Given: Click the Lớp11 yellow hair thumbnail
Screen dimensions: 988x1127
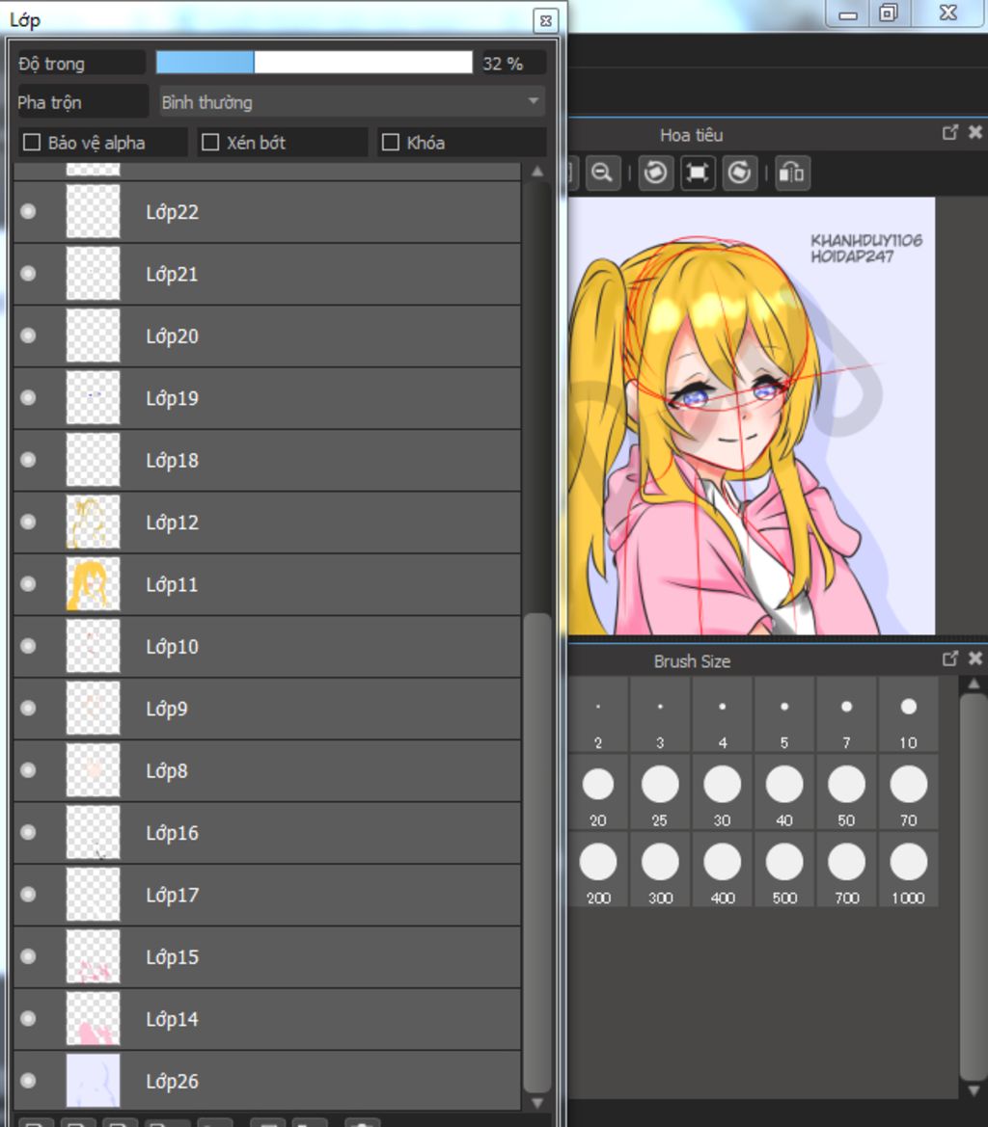Looking at the screenshot, I should click(93, 584).
